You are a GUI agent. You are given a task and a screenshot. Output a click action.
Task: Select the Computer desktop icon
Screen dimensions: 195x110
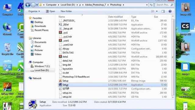point(7,9)
